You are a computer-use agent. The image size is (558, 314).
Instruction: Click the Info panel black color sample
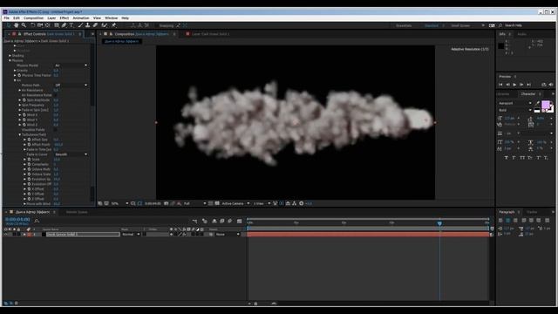(x=501, y=46)
